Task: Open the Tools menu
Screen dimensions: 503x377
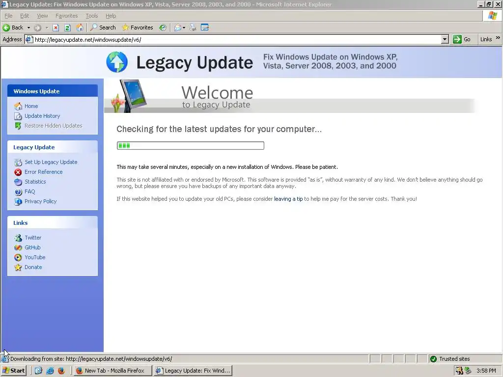Action: [x=92, y=16]
